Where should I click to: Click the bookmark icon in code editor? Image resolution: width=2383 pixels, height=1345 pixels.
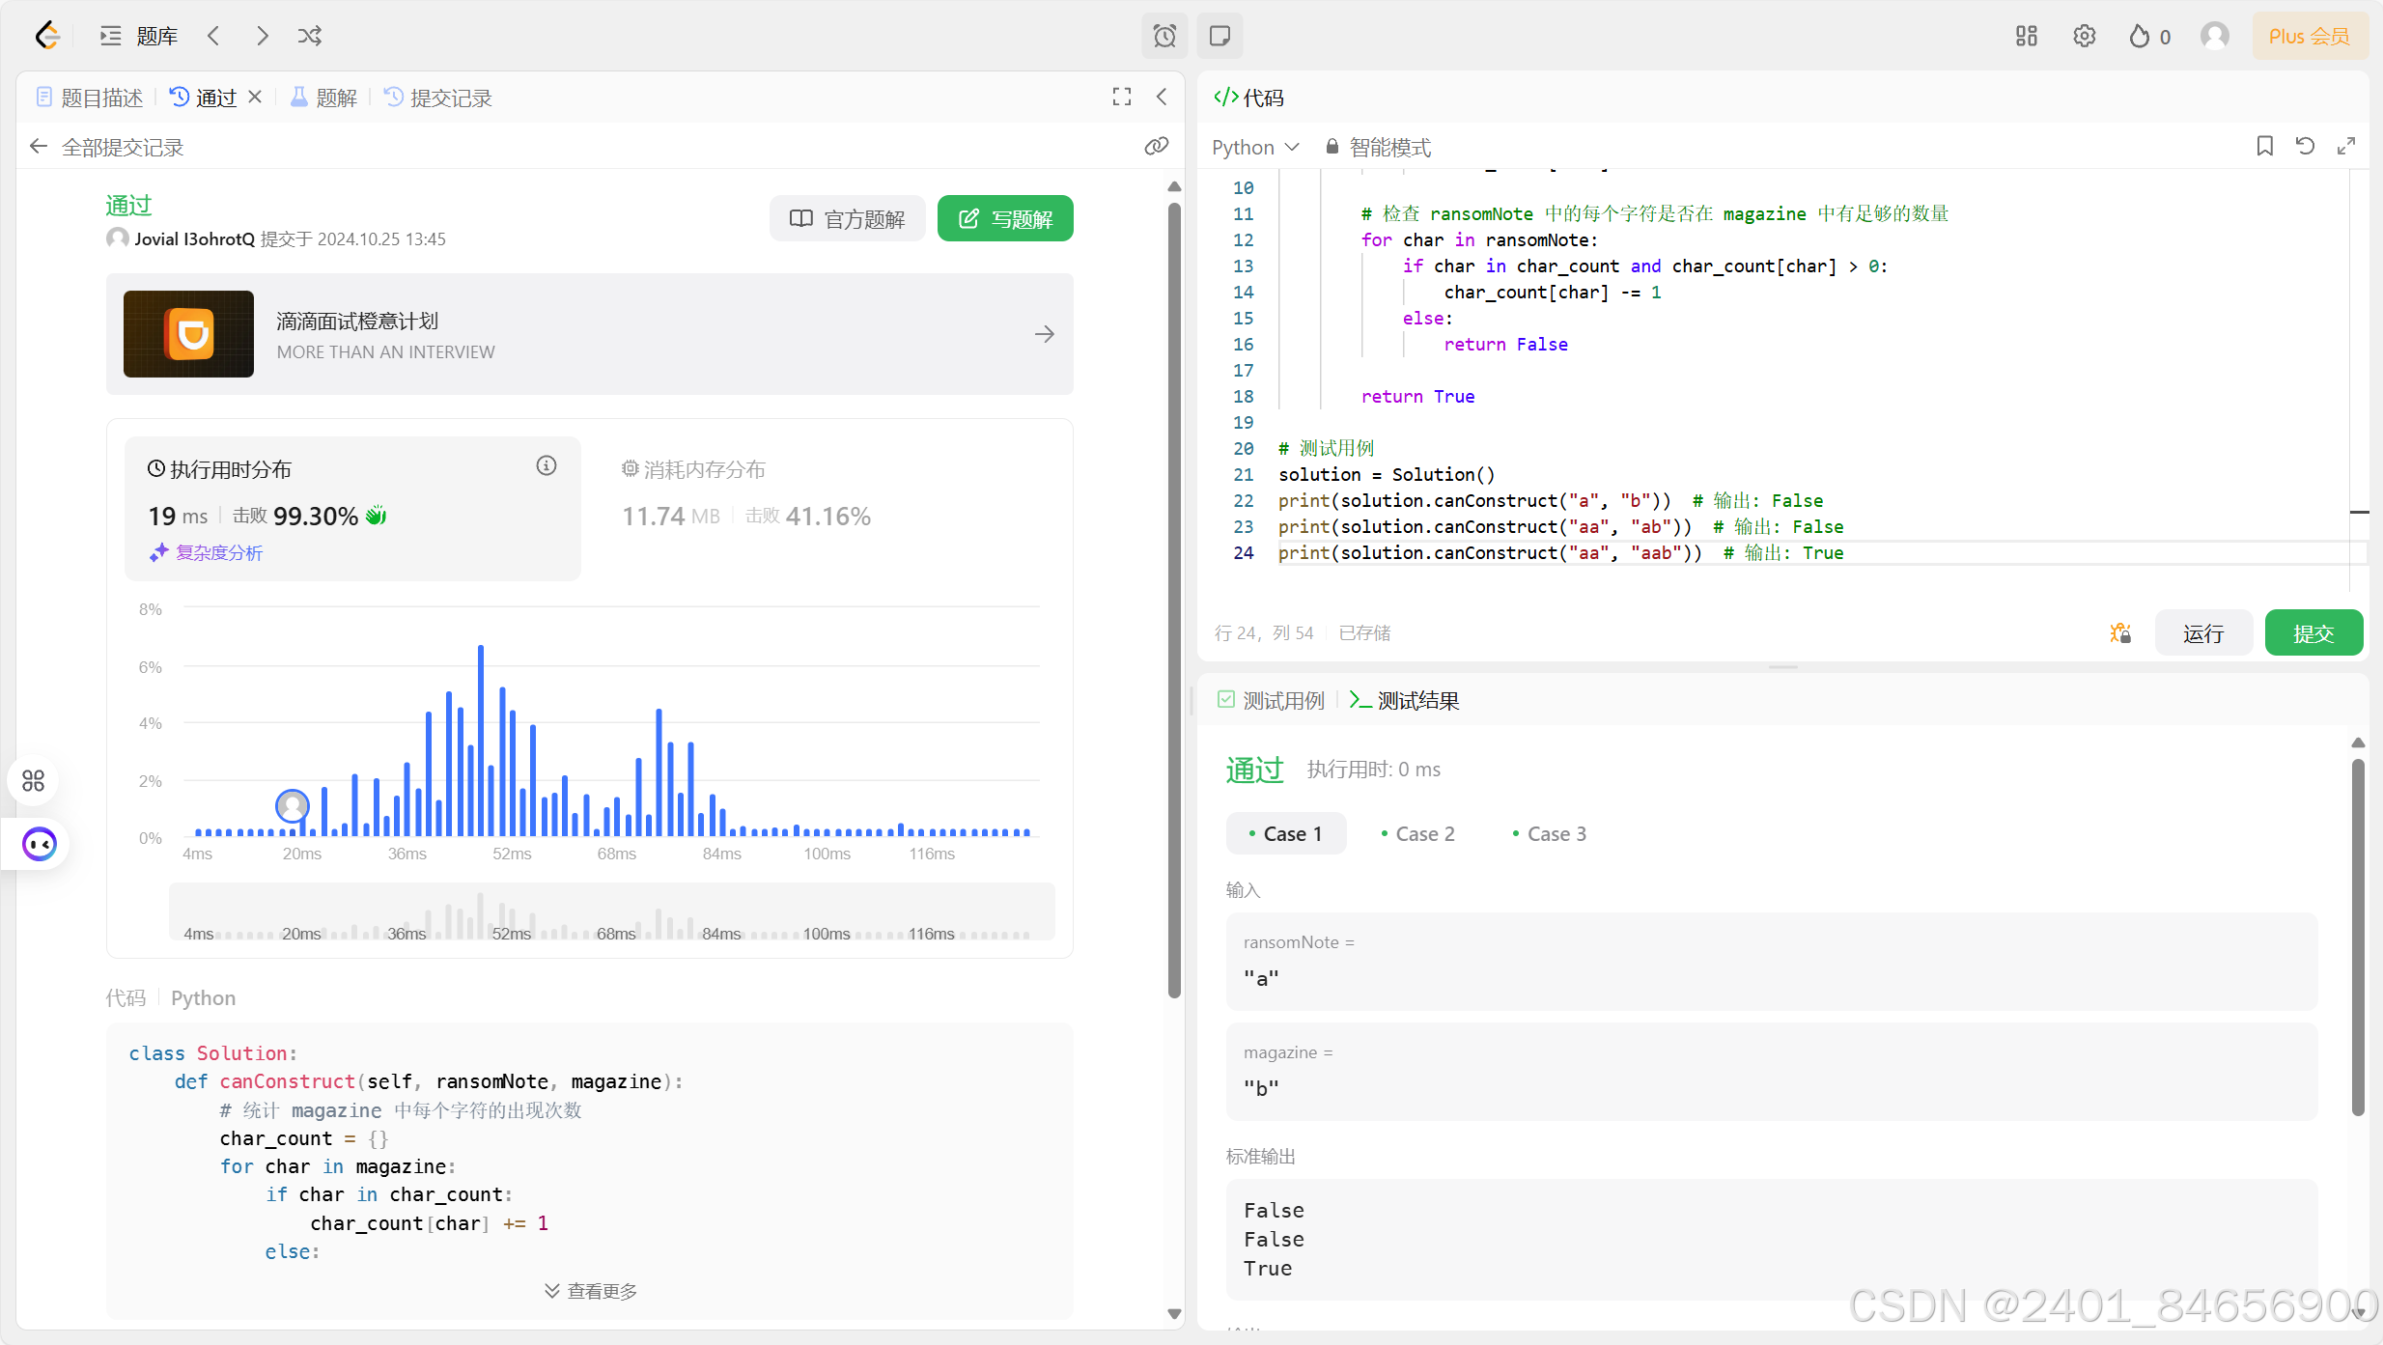coord(2264,146)
